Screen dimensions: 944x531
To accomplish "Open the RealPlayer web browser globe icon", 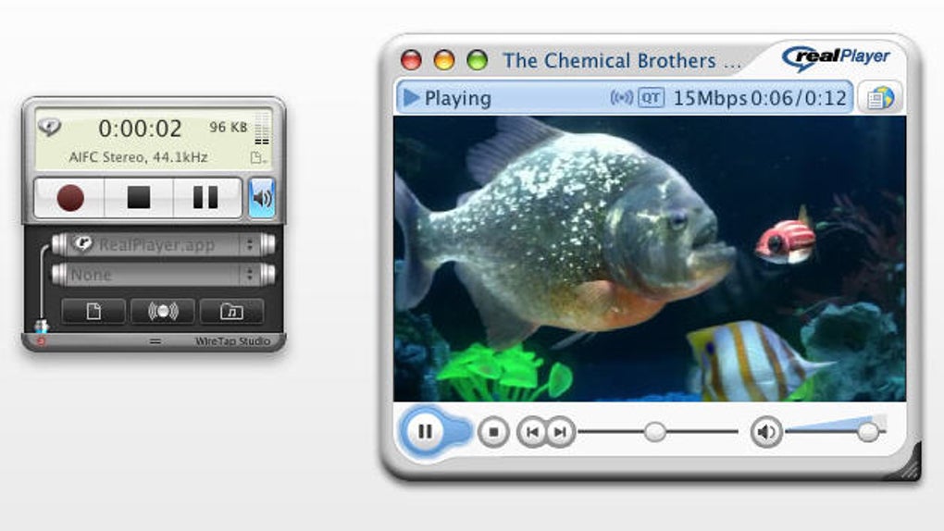I will pyautogui.click(x=880, y=97).
